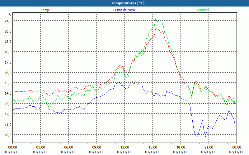Click the green Windchill curve peak above 21,0
Viewport: 249px width, 155px height.
[x=156, y=19]
